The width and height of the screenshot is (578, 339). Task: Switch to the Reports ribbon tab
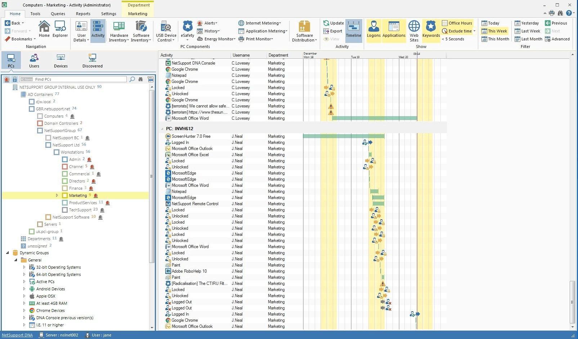click(83, 14)
